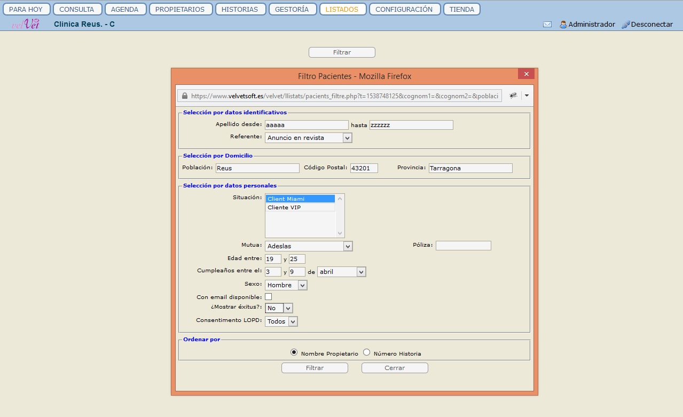Viewport: 683px width, 417px height.
Task: Open the Sexo dropdown
Action: pos(286,285)
